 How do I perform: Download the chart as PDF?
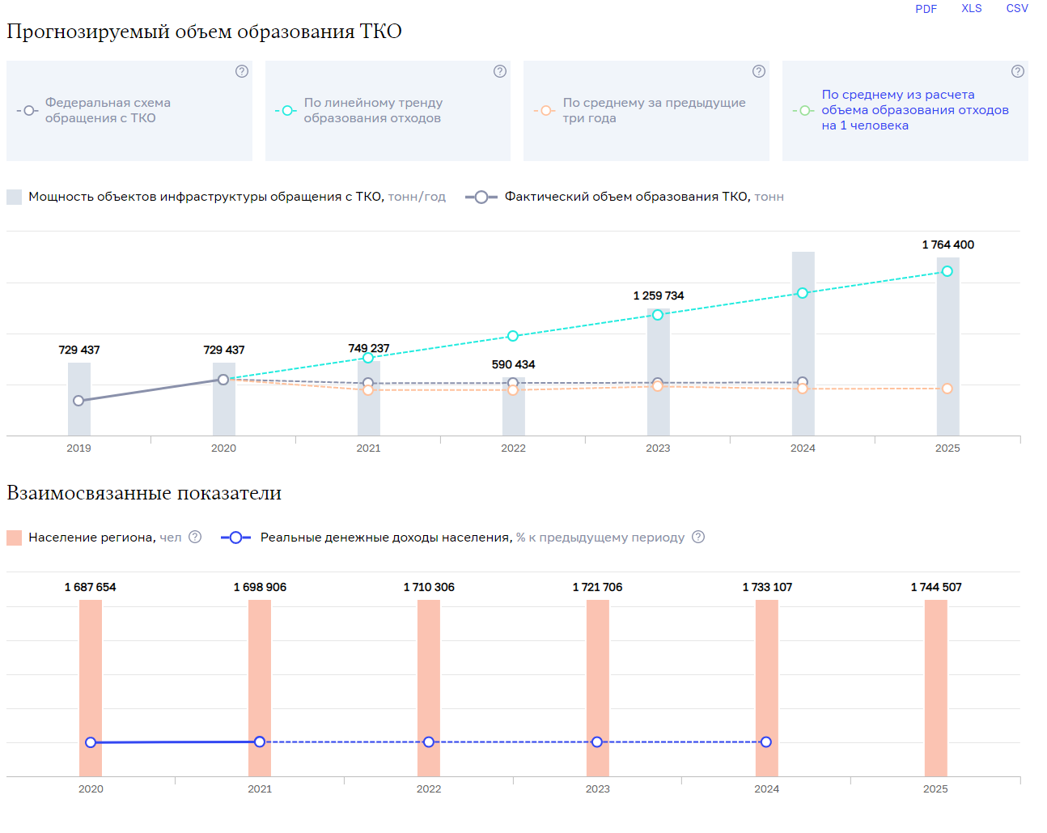coord(926,9)
